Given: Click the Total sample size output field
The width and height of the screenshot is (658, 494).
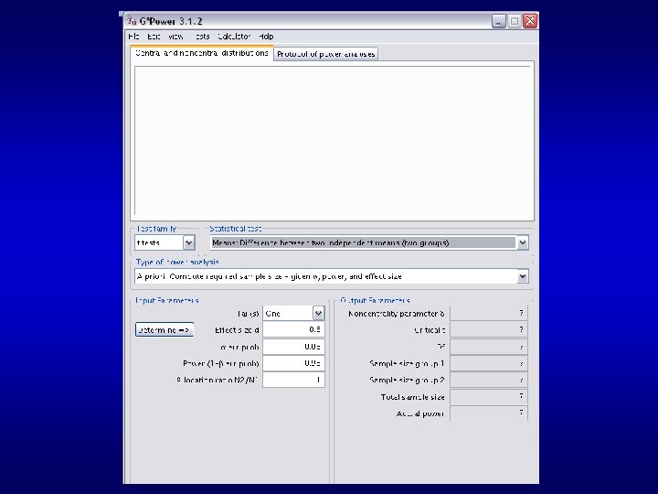Looking at the screenshot, I should 488,396.
